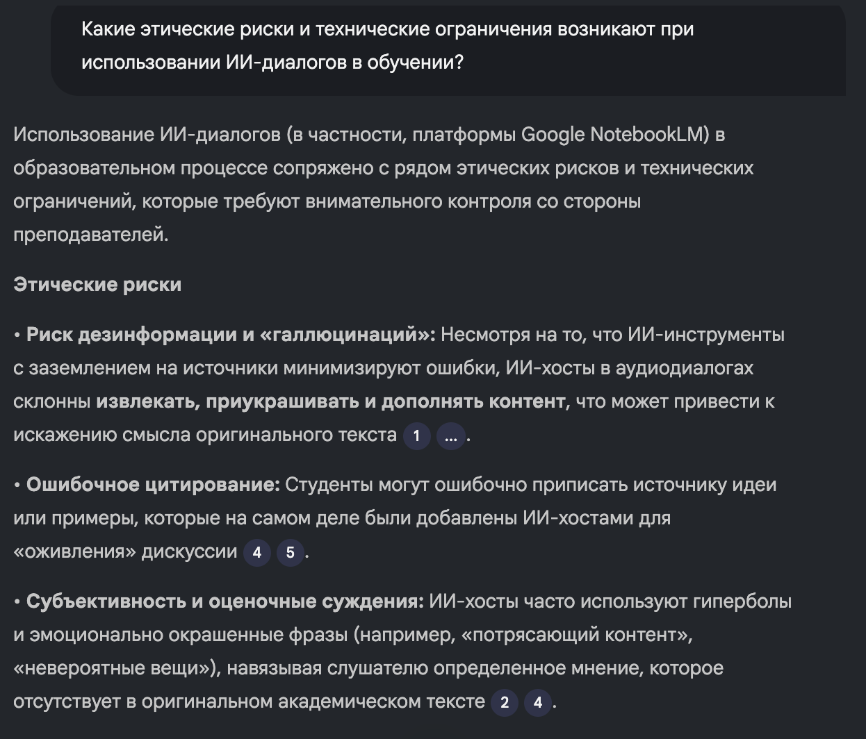This screenshot has height=739, width=866.
Task: Open citation 2 after «академическом тексте»
Action: coord(505,702)
